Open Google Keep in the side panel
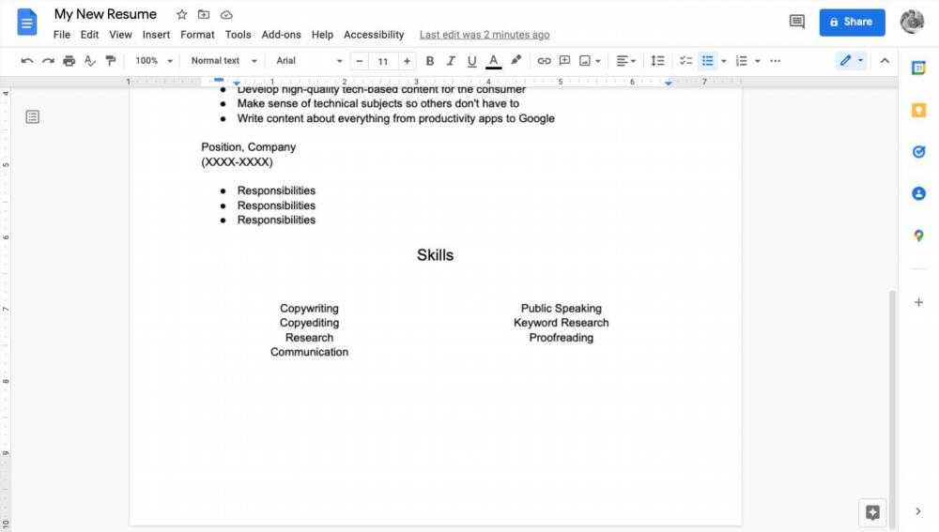This screenshot has height=532, width=939. pos(918,110)
